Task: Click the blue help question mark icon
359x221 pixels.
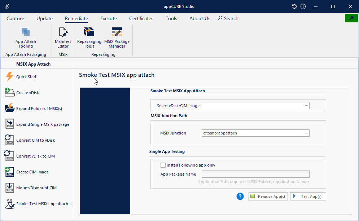Action: click(x=240, y=196)
